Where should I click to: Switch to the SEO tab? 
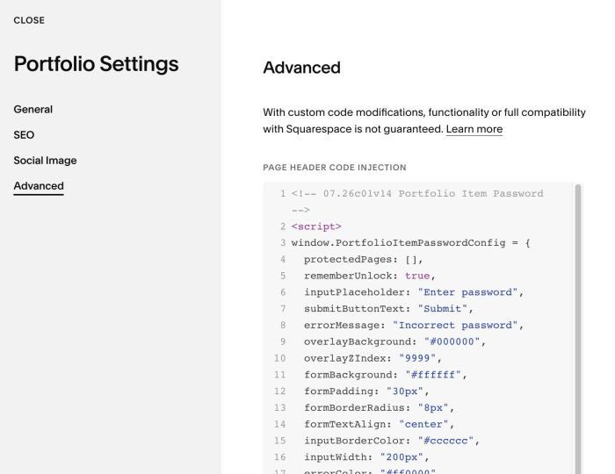pyautogui.click(x=24, y=135)
